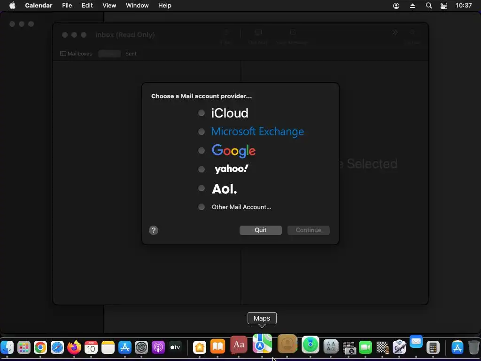Screen dimensions: 481x361
Task: Open Calculator from the Dock
Action: click(x=433, y=348)
